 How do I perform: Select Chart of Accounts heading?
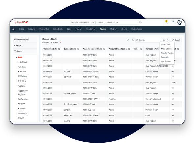point(21,40)
